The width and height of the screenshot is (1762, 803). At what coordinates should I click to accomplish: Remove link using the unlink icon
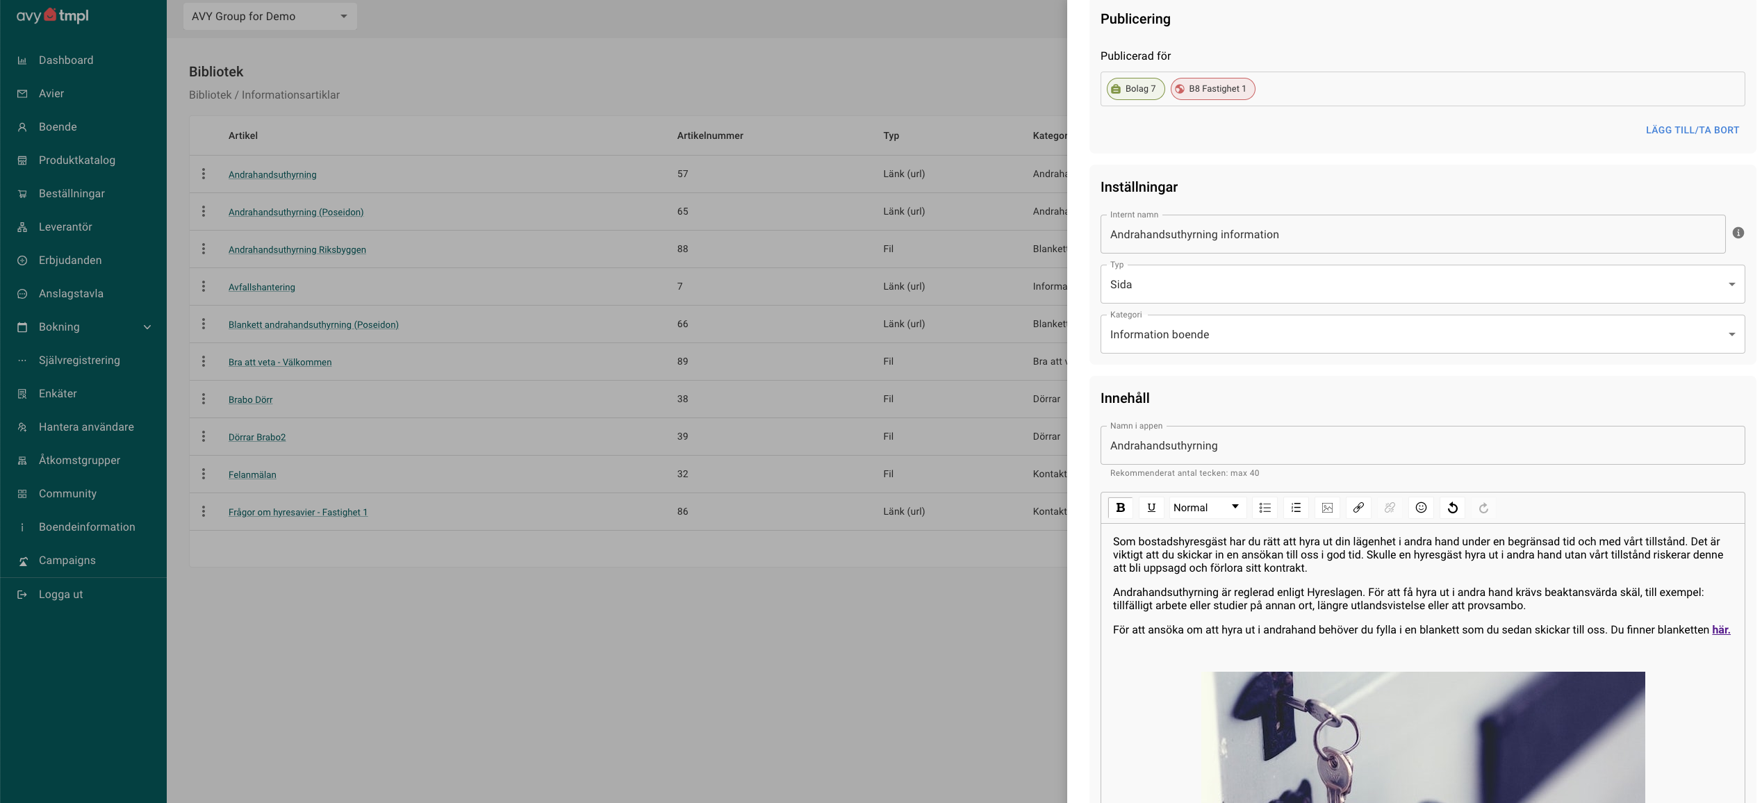click(1390, 508)
